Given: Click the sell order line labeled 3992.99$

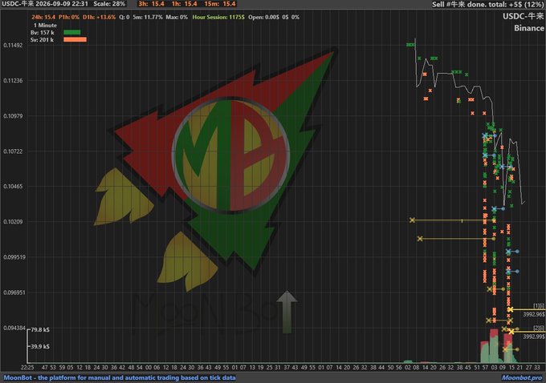Looking at the screenshot, I should click(528, 332).
